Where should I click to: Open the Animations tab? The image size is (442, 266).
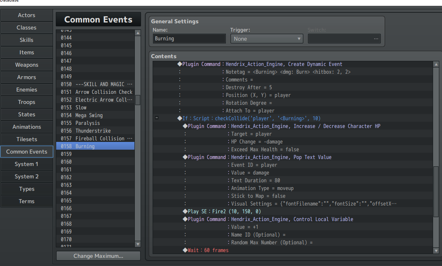(x=26, y=127)
